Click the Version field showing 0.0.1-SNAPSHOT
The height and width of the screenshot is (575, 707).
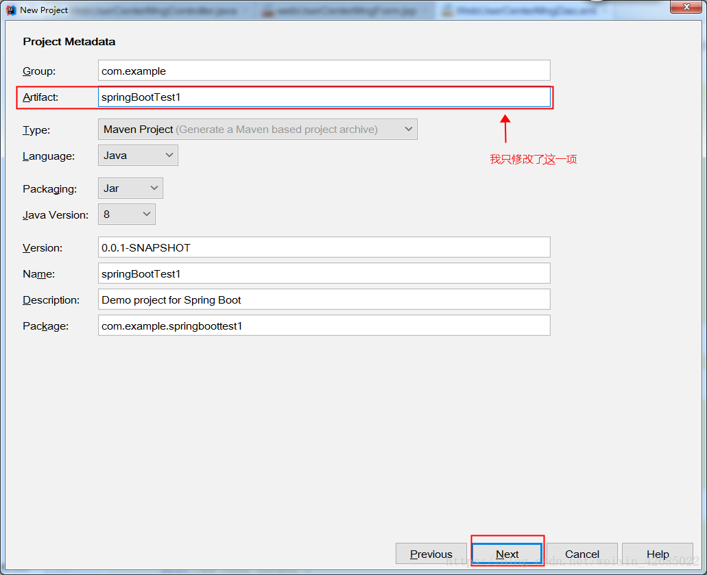(324, 247)
